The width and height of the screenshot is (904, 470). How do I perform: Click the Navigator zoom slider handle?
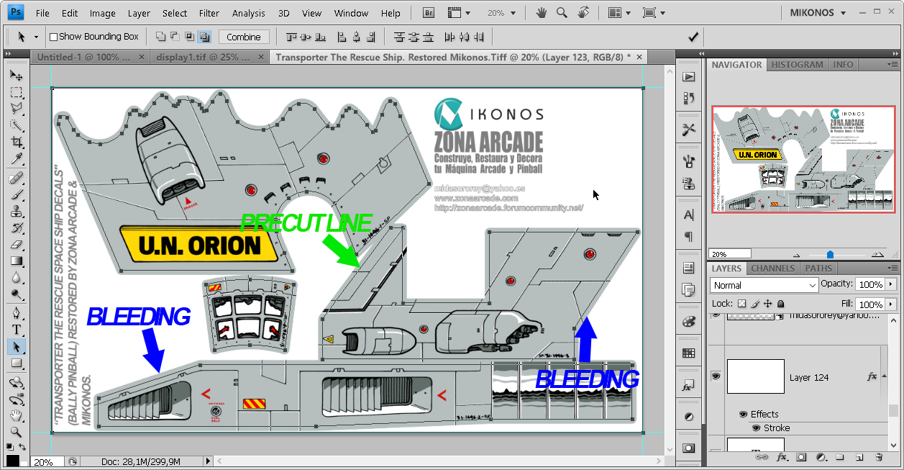830,254
